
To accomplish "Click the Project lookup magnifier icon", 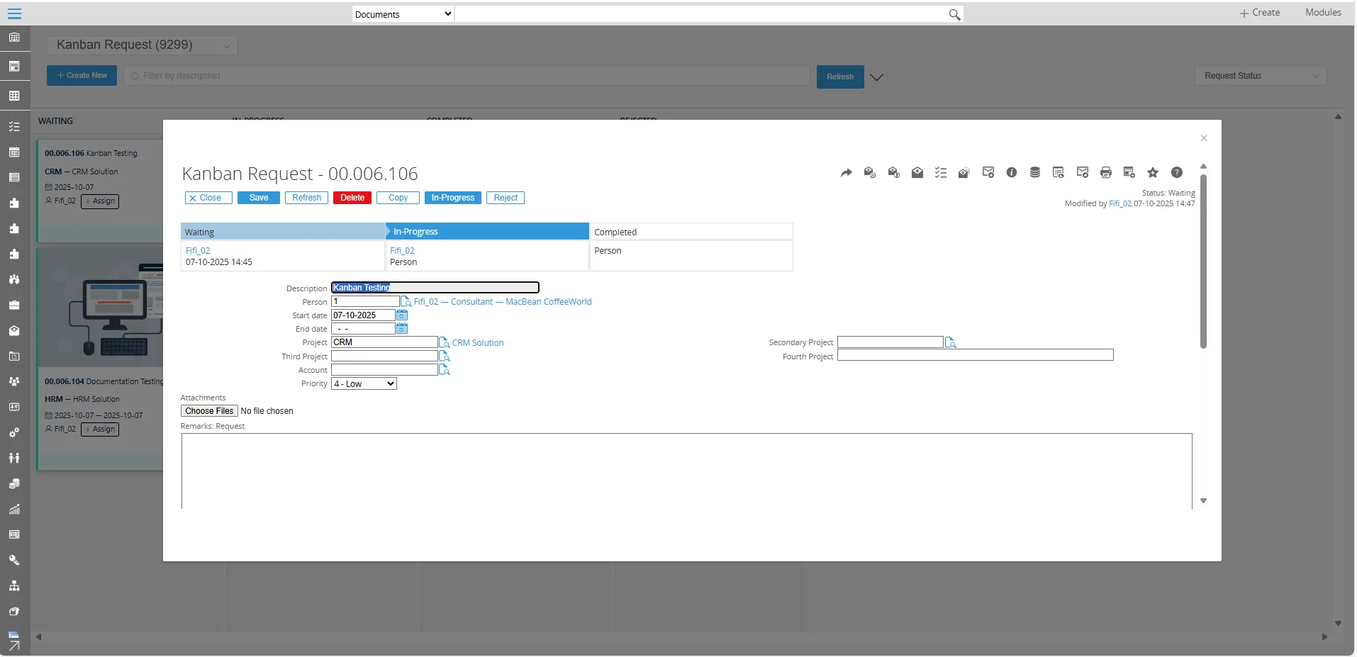I will [x=444, y=343].
